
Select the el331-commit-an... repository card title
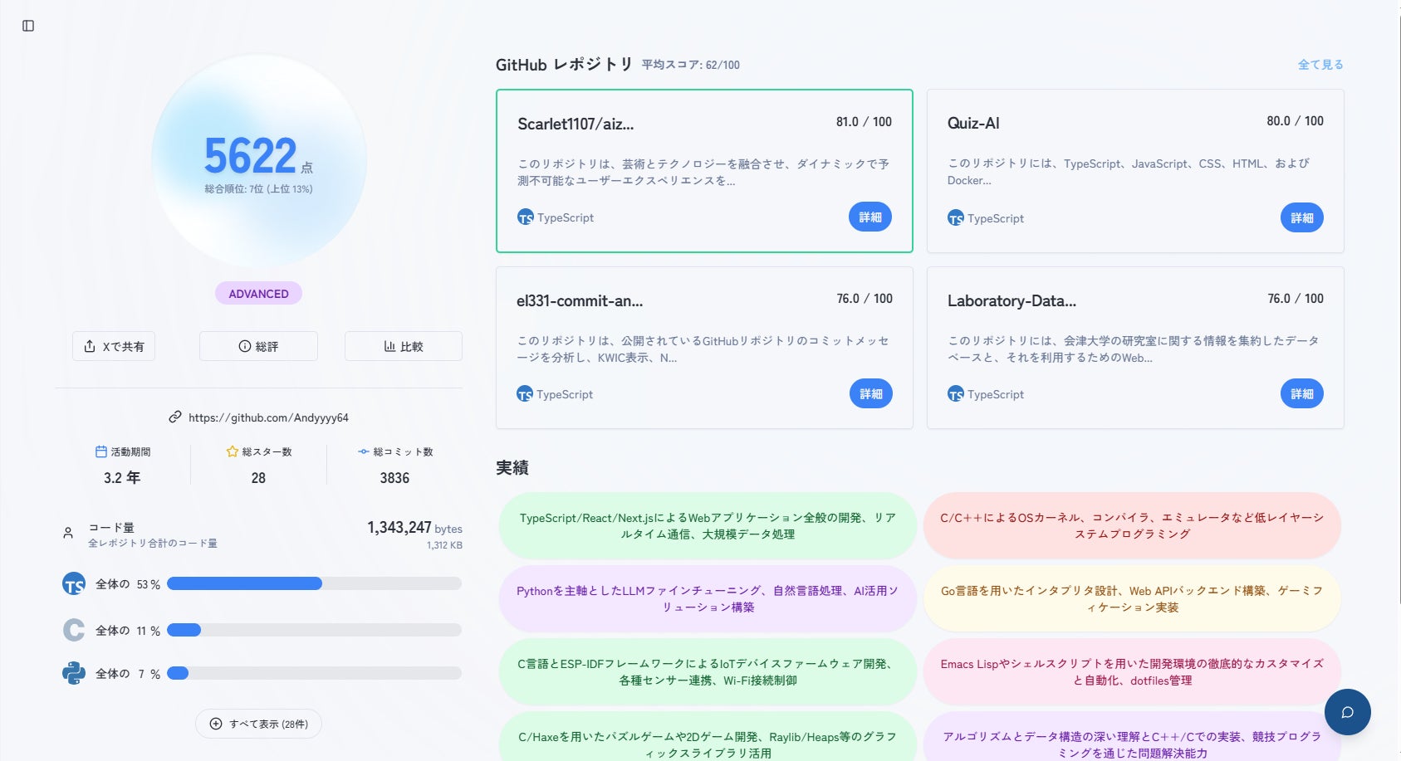(580, 301)
